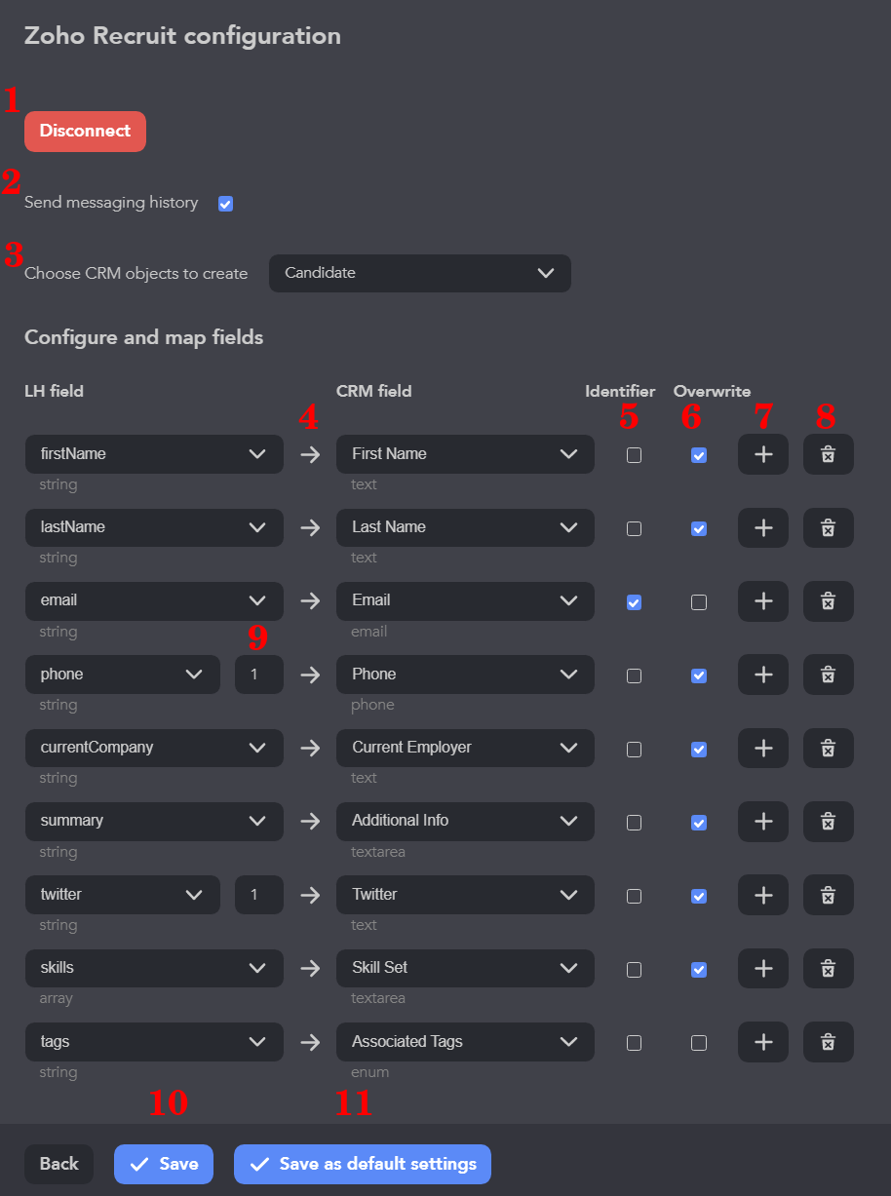Focus the twitter index number field
Viewport: 891px width, 1196px height.
coord(259,895)
